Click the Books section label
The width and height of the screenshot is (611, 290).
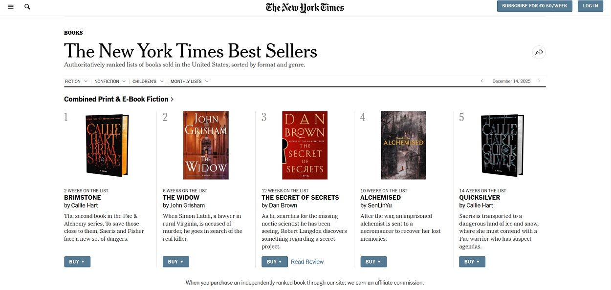pos(73,33)
